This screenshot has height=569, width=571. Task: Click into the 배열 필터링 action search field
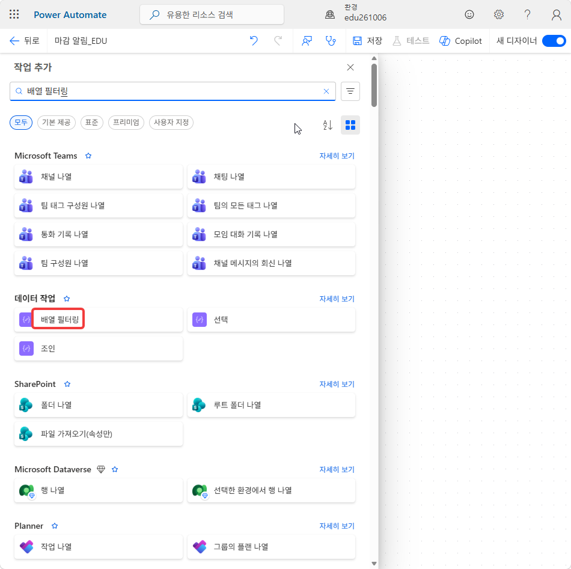click(173, 91)
